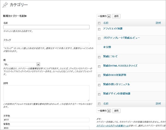Open the アフィリエイト知識 category link
The image size is (166, 130).
click(x=113, y=29)
